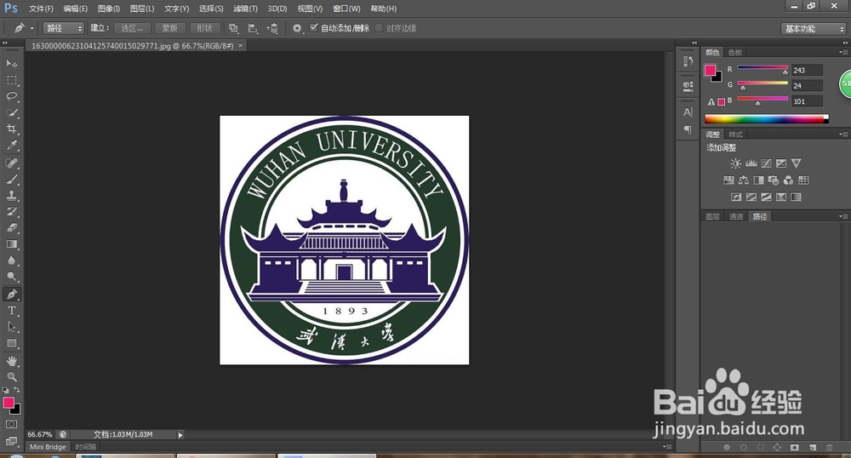This screenshot has width=851, height=458.
Task: Swap foreground and background colors
Action: (x=17, y=390)
